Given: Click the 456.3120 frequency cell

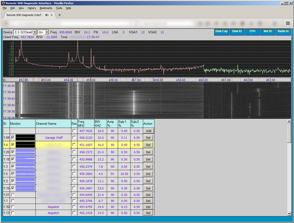Looking at the screenshot, I should (x=86, y=137).
